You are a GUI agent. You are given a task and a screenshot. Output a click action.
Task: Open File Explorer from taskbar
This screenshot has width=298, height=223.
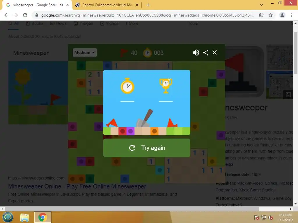click(25, 217)
